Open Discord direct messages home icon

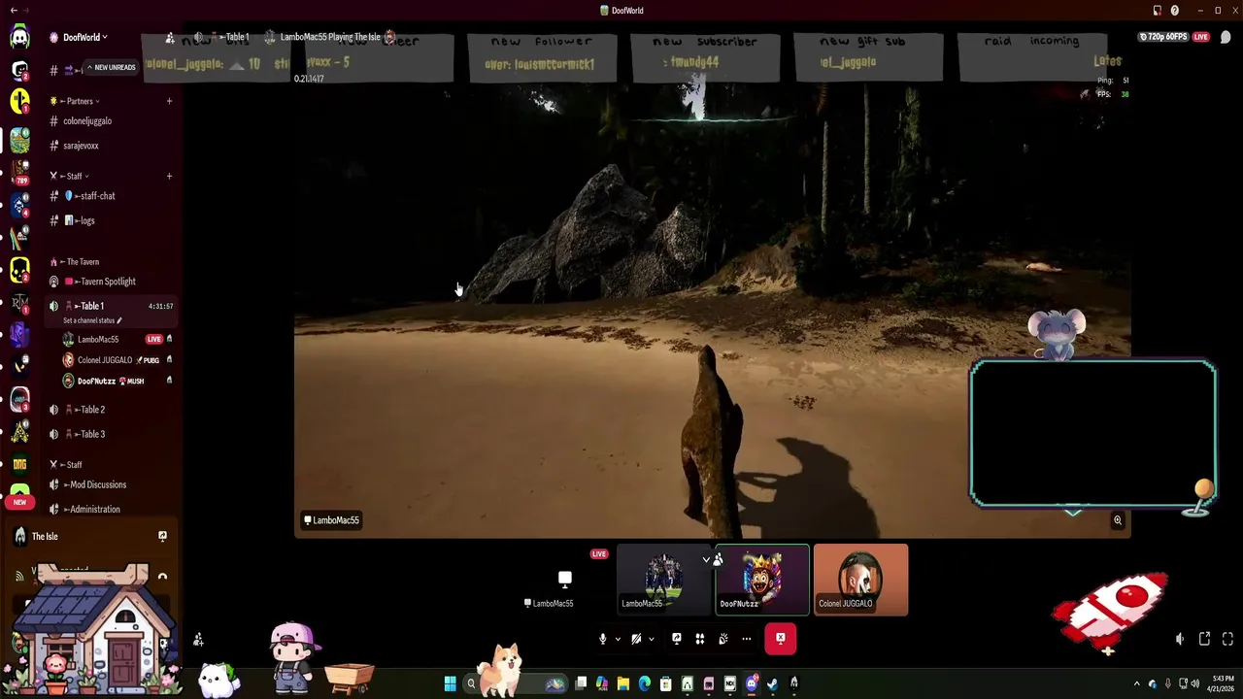19,38
